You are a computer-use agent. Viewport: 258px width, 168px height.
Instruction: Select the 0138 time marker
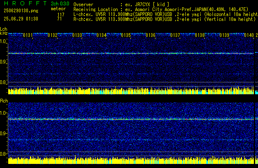click(200, 35)
